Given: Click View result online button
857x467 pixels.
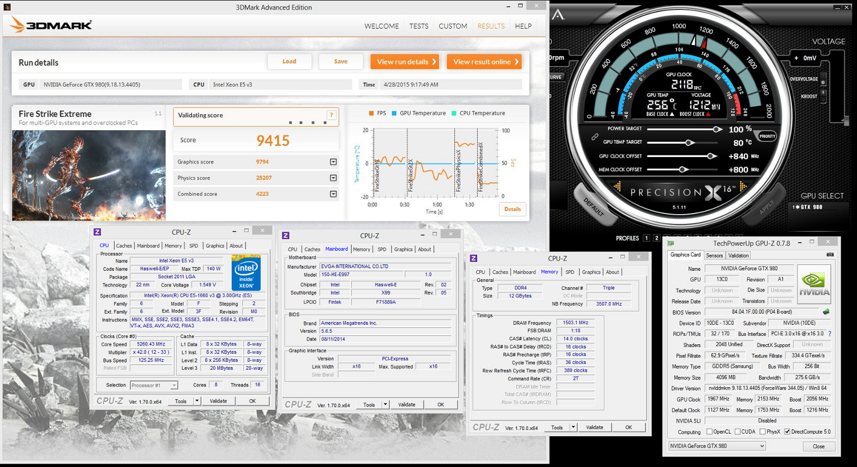Looking at the screenshot, I should (x=484, y=62).
